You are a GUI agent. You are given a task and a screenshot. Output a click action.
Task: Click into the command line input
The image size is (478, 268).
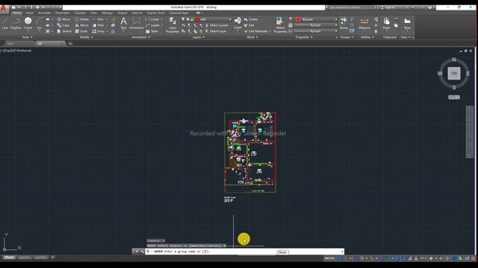[x=244, y=252]
